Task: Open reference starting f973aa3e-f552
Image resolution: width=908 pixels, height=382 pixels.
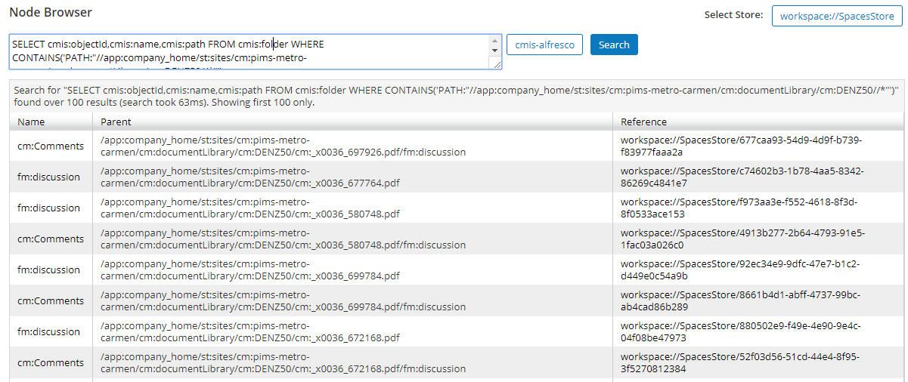Action: tap(739, 208)
